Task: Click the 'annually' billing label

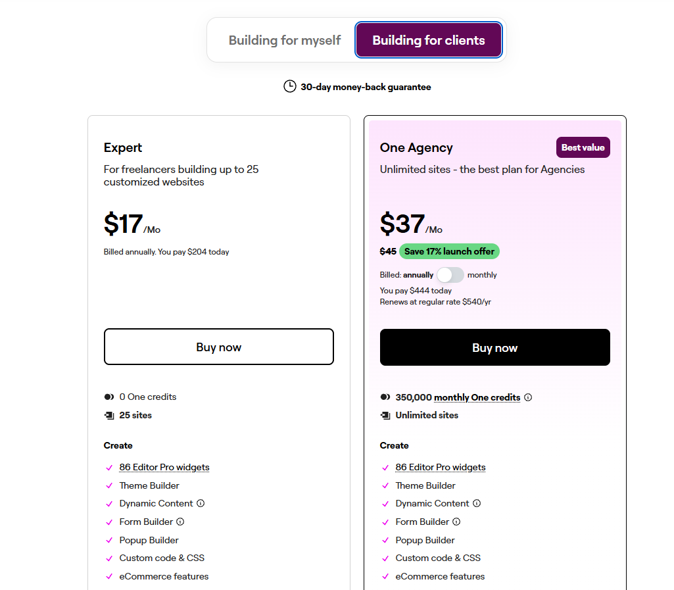Action: (418, 275)
